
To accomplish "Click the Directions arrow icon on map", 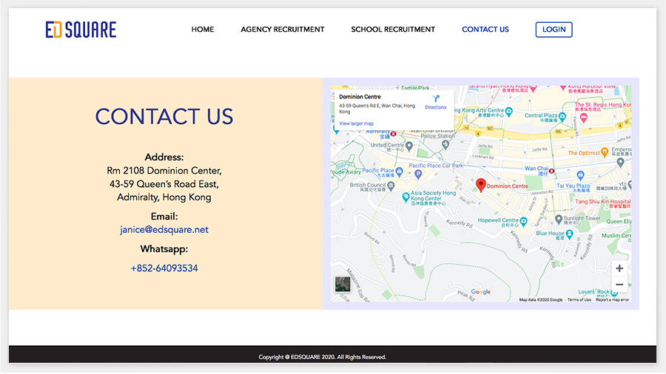I will [436, 99].
